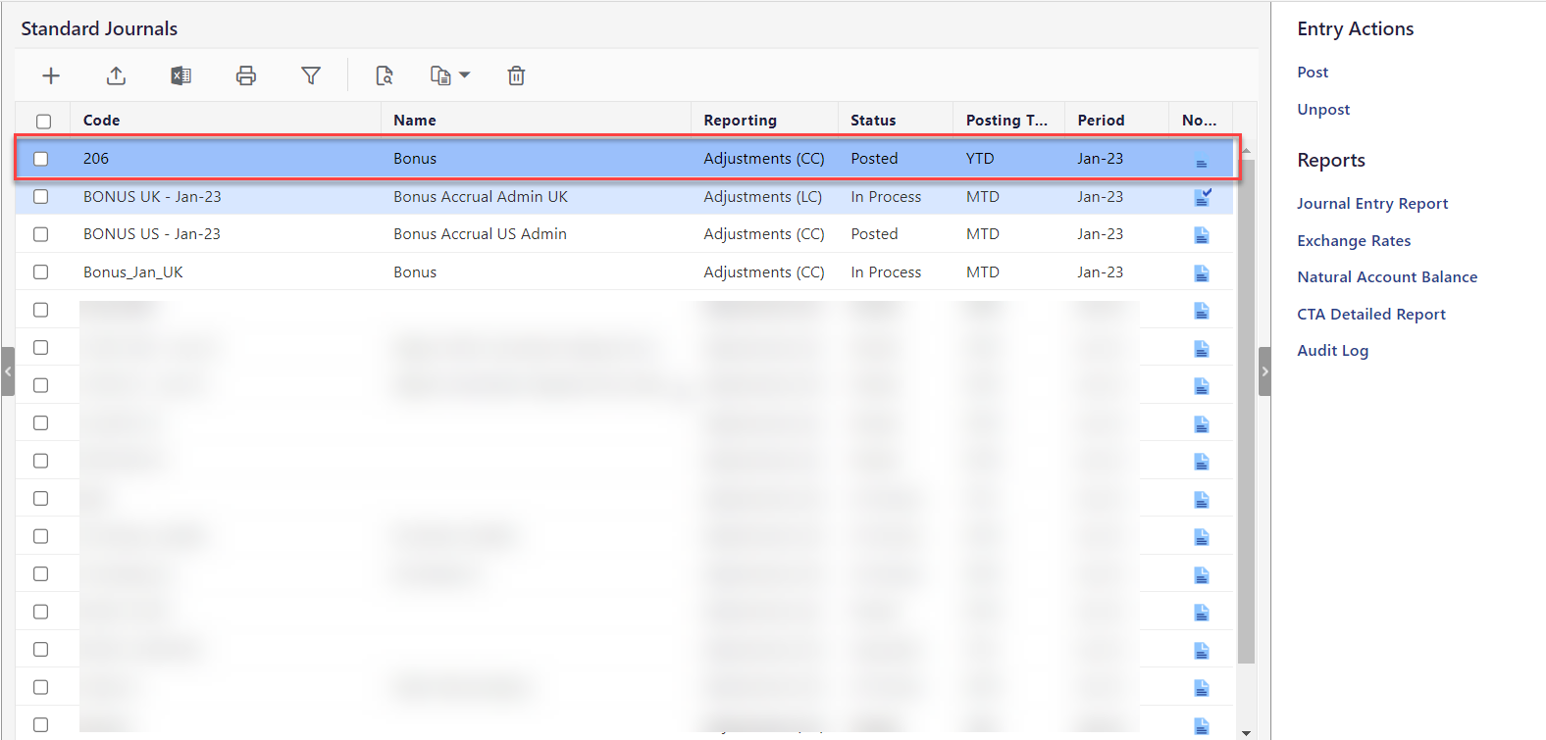Print the standard journals list
Screen dimensions: 1546x740
point(246,75)
